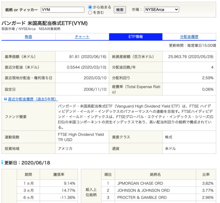220x203 pixels.
Task: Click the JOHNSON & JOHNSON ratio 3.77%
Action: click(x=208, y=191)
